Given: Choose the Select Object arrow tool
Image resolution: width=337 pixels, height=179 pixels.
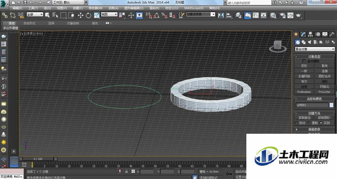Looking at the screenshot, I should click(47, 15).
